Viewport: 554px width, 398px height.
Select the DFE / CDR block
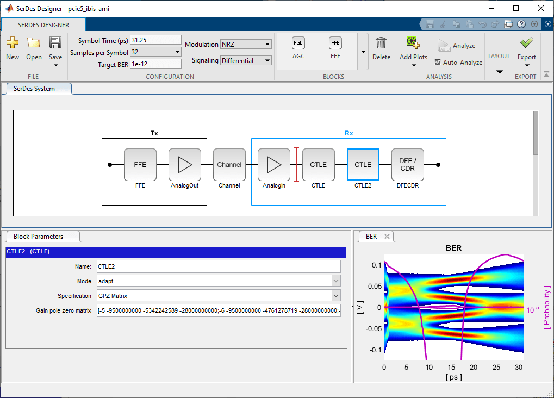pyautogui.click(x=407, y=165)
